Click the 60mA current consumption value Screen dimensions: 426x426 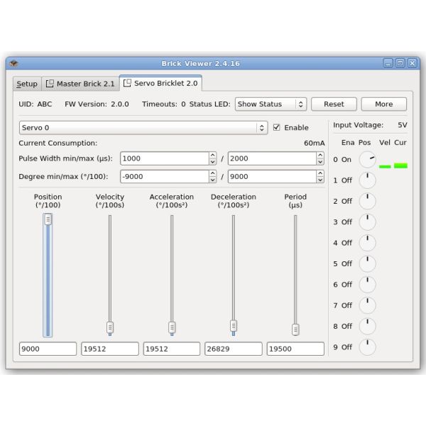(x=315, y=143)
